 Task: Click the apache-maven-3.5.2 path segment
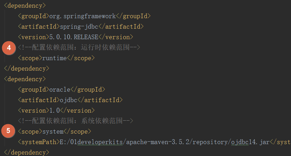pos(157,142)
